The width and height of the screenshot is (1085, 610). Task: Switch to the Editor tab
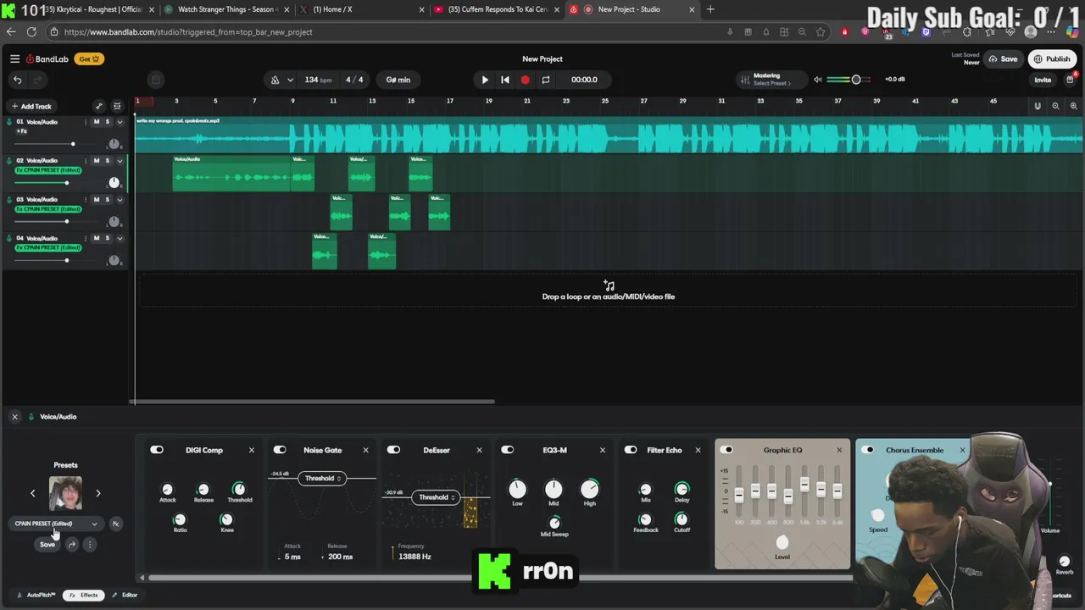click(125, 595)
